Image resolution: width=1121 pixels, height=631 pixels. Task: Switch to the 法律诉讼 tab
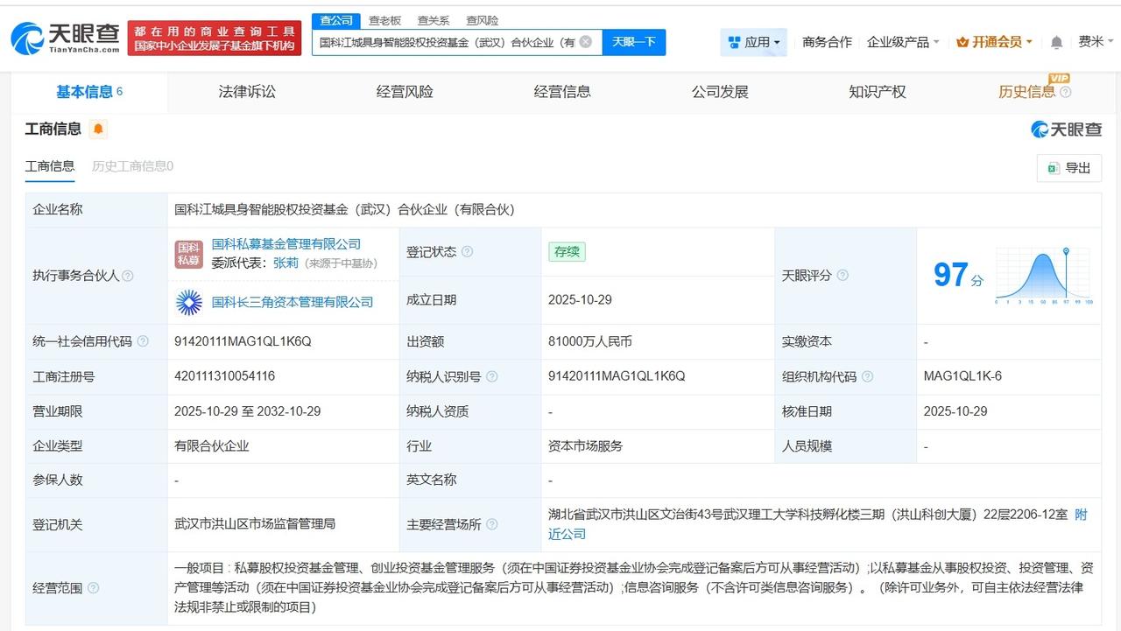(246, 91)
